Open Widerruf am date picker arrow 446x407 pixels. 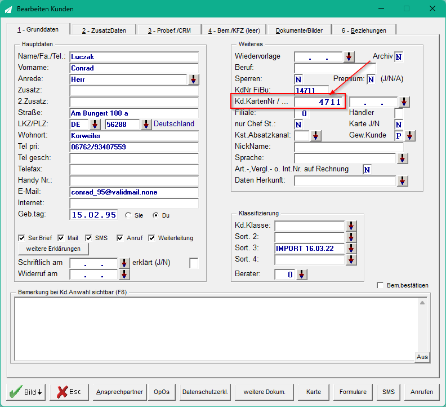pyautogui.click(x=124, y=275)
